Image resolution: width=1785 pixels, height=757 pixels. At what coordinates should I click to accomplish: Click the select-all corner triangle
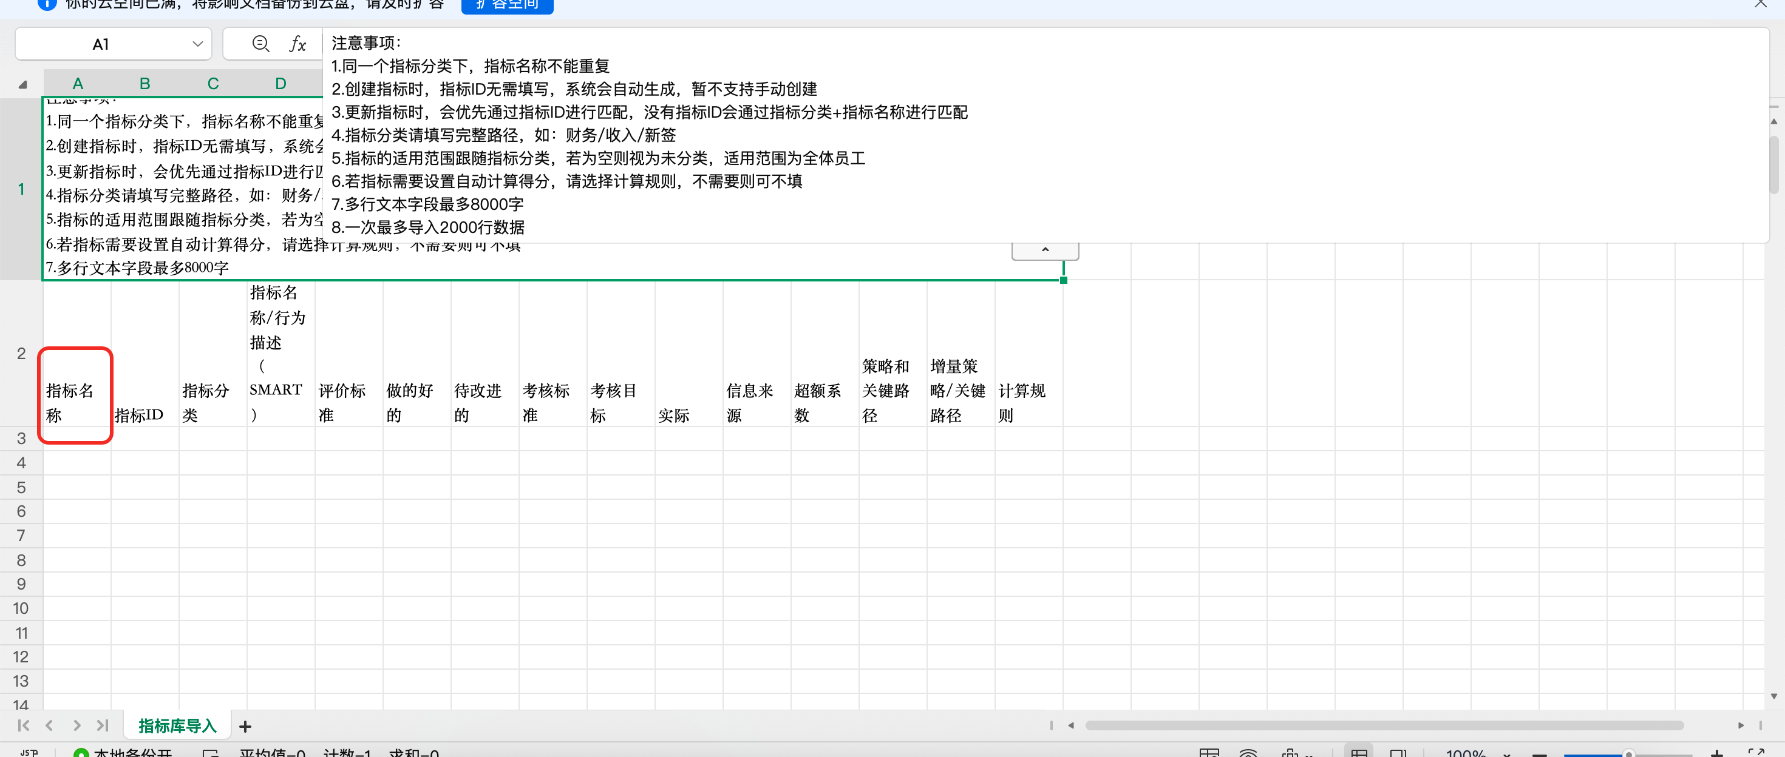coord(22,84)
